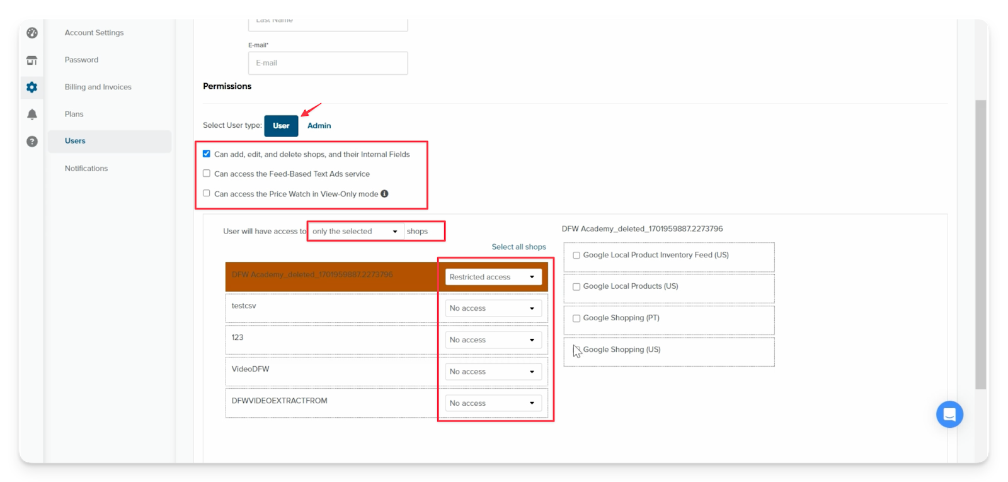This screenshot has width=1008, height=482.
Task: Uncheck the add, edit, delete shops permission
Action: pyautogui.click(x=207, y=154)
